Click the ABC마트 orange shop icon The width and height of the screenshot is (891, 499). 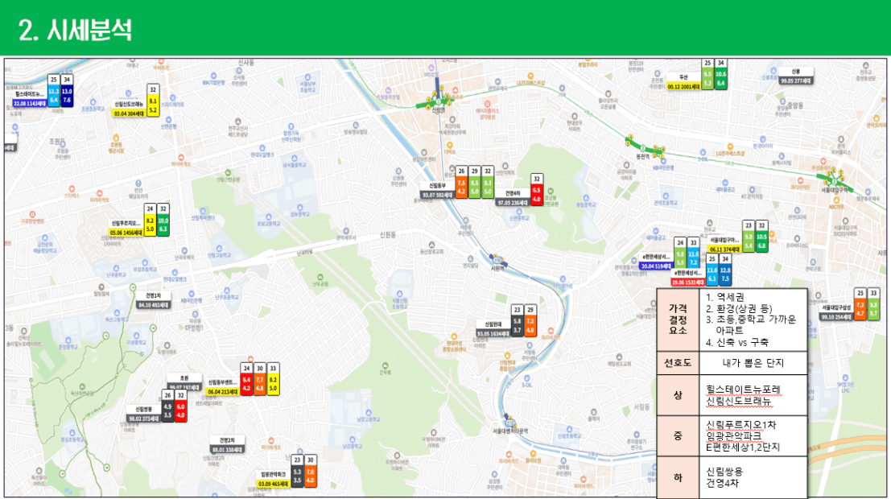(x=835, y=200)
